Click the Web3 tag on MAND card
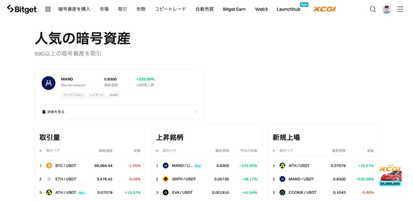This screenshot has height=201, width=413. [113, 95]
